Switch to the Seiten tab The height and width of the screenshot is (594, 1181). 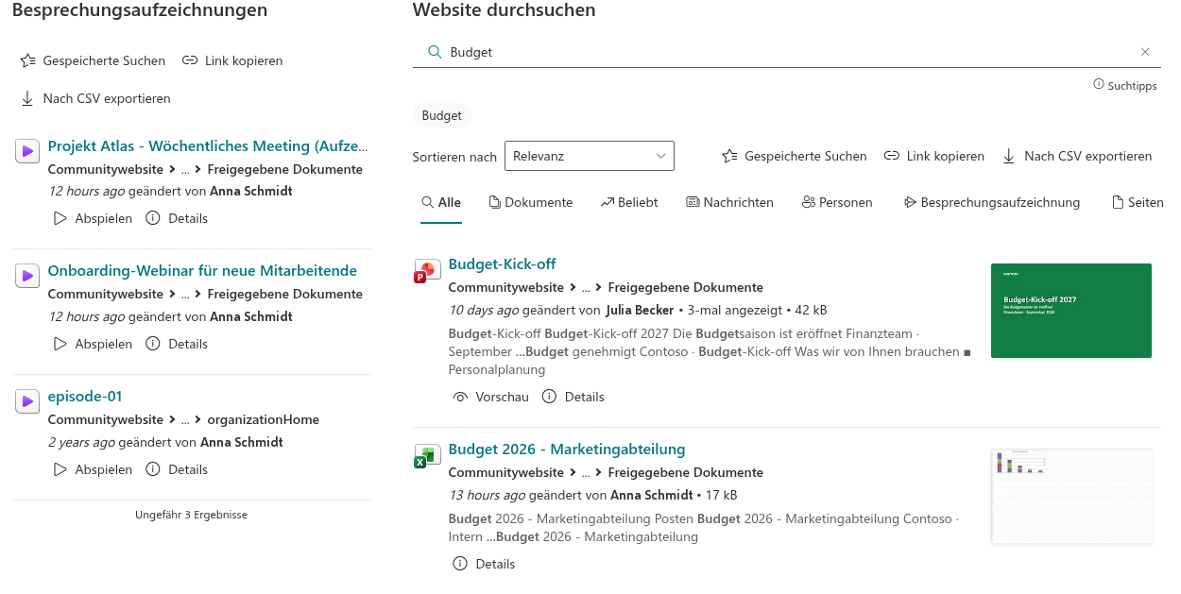pos(1138,202)
